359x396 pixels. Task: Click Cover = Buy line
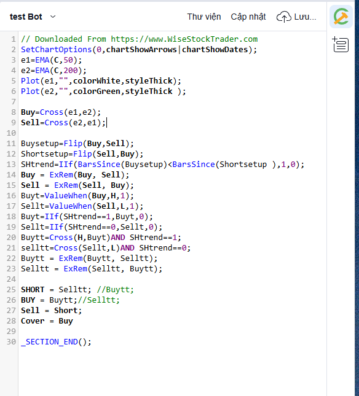pos(47,320)
